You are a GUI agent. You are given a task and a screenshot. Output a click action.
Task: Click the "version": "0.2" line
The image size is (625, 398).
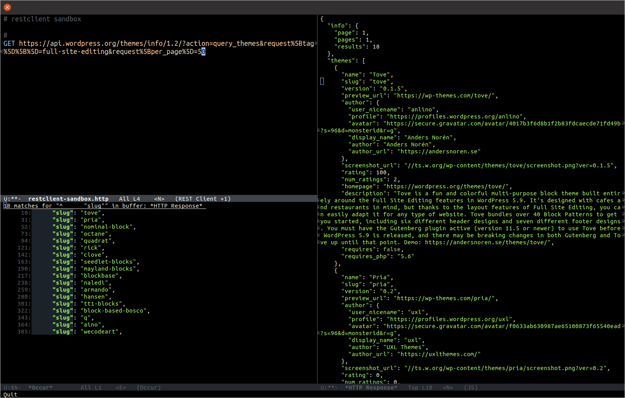[371, 291]
